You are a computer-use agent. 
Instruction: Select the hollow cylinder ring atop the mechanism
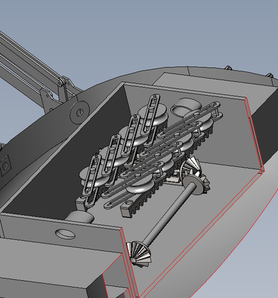[x=186, y=107]
